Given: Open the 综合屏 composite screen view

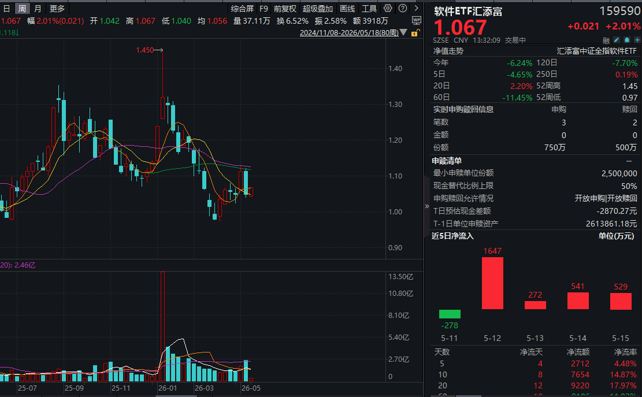Looking at the screenshot, I should (x=242, y=9).
